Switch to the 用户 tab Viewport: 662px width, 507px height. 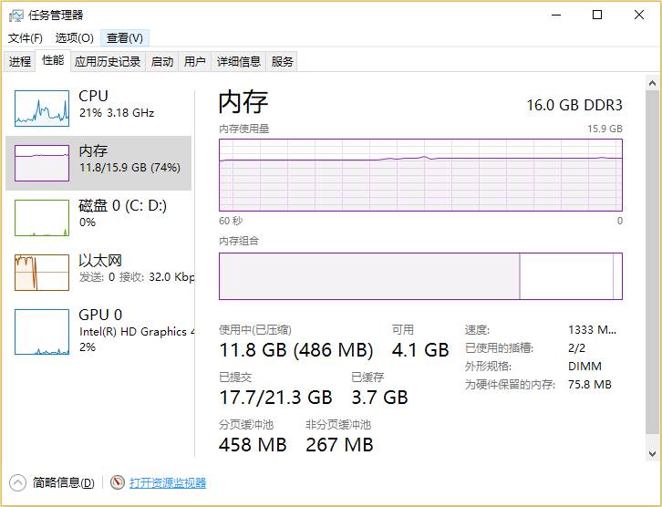click(x=195, y=62)
